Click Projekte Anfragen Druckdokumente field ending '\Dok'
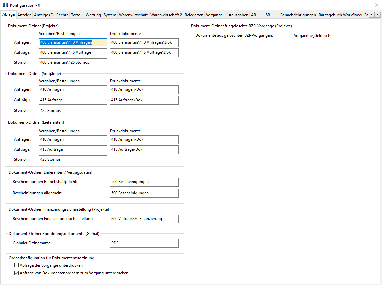382x285 pixels. (144, 42)
